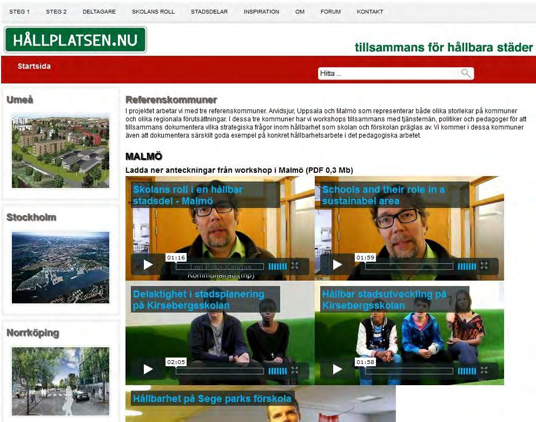Open the STEG 2 menu
This screenshot has width=536, height=422.
pos(56,11)
